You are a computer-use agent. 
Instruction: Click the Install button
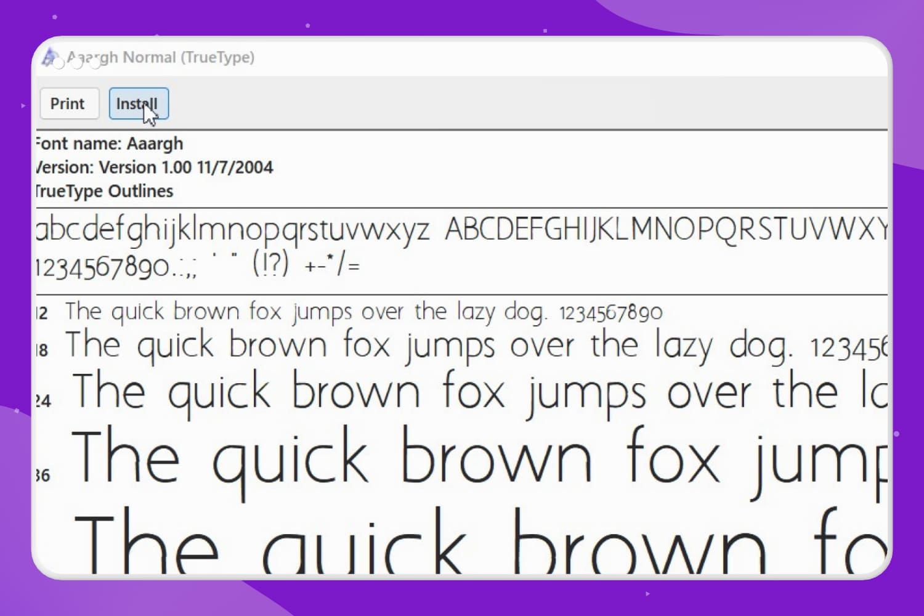click(139, 103)
